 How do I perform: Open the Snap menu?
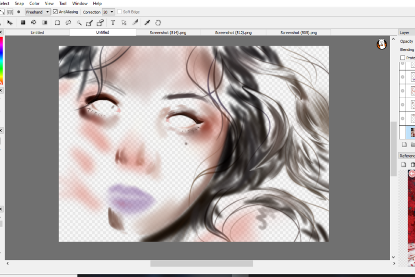pos(19,4)
